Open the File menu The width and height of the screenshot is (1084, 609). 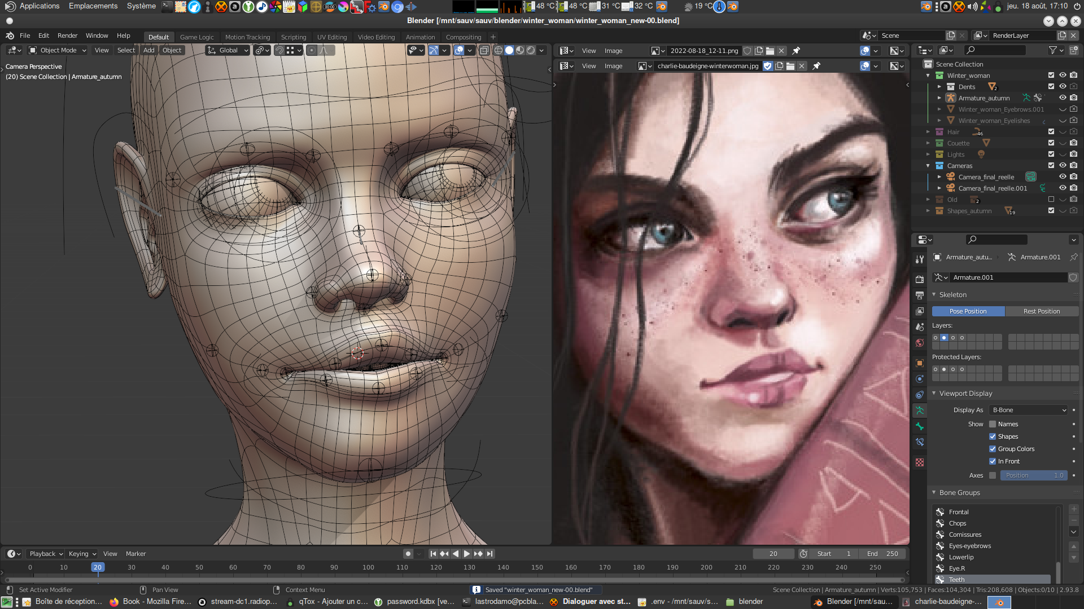click(25, 36)
